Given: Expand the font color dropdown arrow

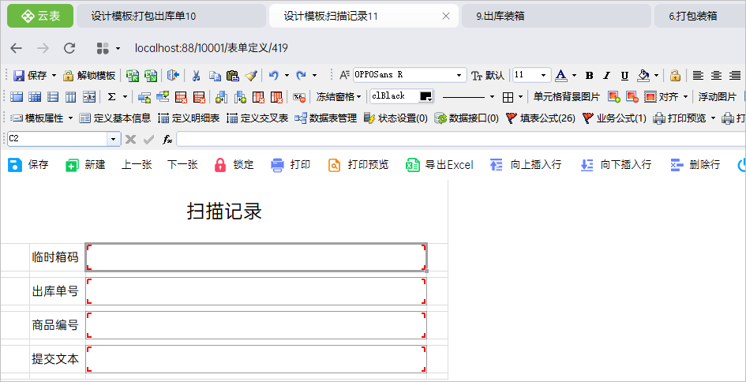Looking at the screenshot, I should click(574, 75).
